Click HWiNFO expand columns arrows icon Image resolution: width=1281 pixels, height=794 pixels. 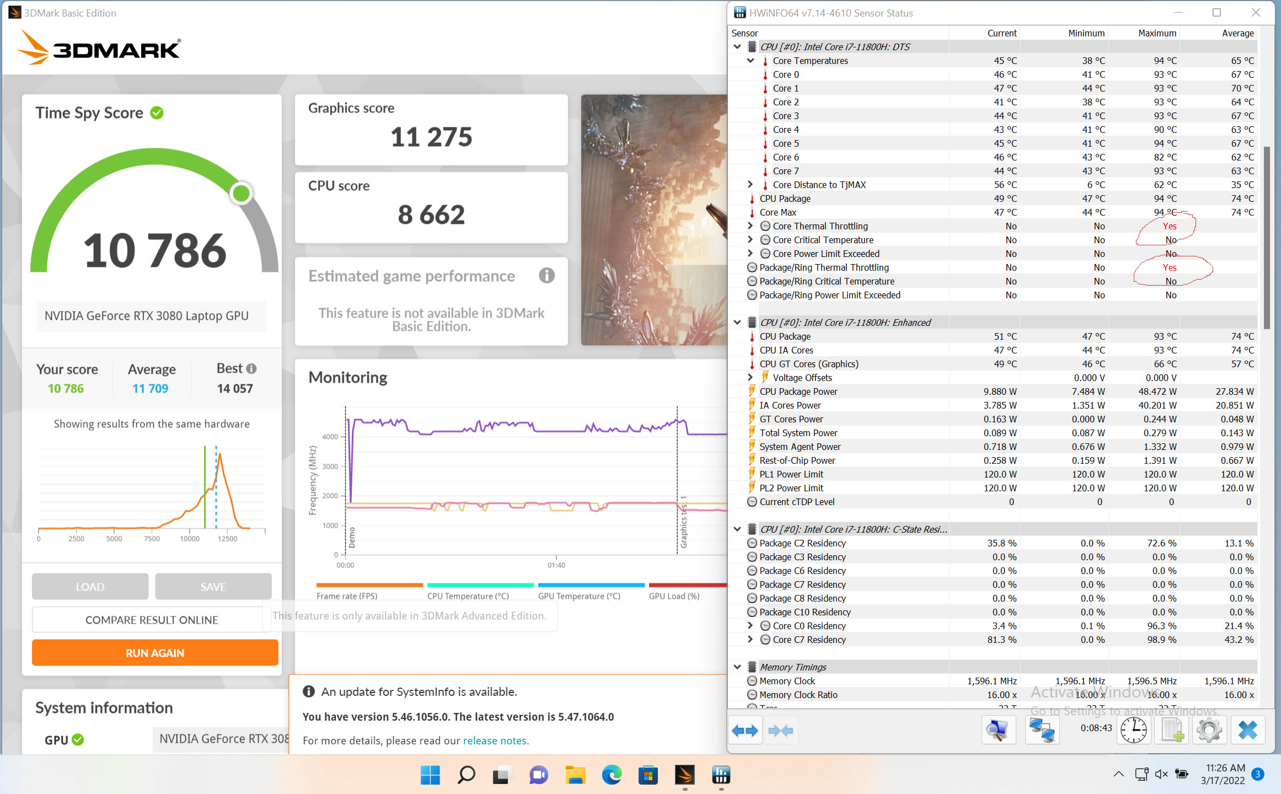[745, 731]
